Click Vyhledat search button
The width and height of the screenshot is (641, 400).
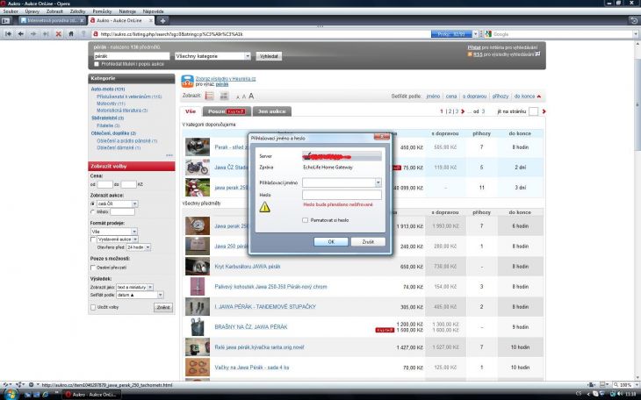[269, 56]
